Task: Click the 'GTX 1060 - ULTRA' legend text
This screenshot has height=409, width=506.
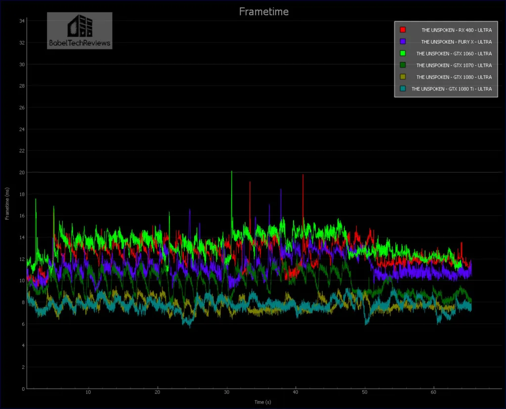Action: coord(454,53)
